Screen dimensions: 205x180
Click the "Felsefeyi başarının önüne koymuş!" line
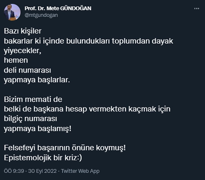tap(65, 148)
